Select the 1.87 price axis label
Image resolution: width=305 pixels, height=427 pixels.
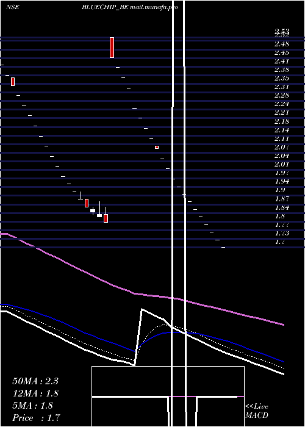(282, 199)
